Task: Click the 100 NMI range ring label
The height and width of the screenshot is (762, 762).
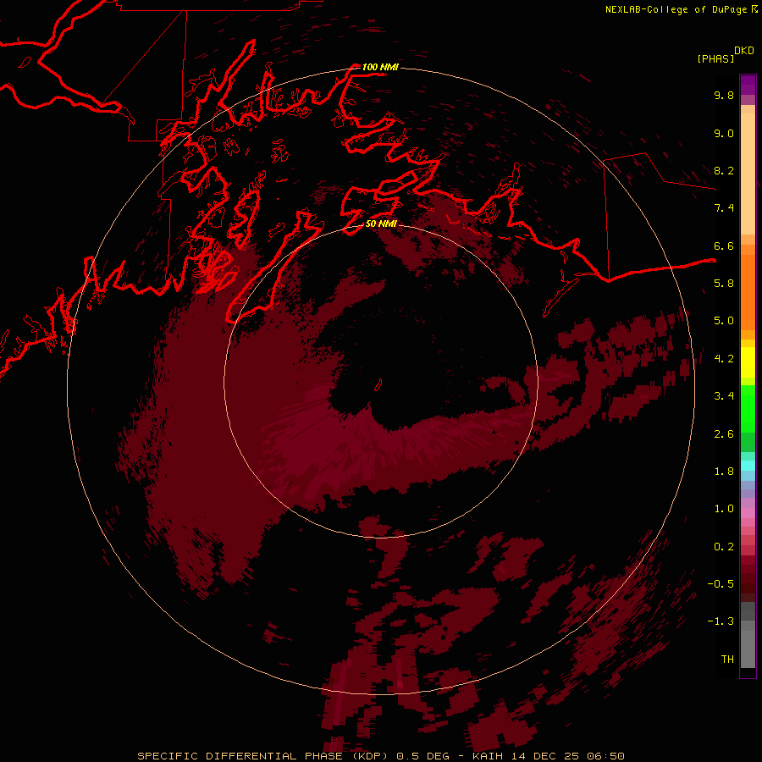Action: 380,67
